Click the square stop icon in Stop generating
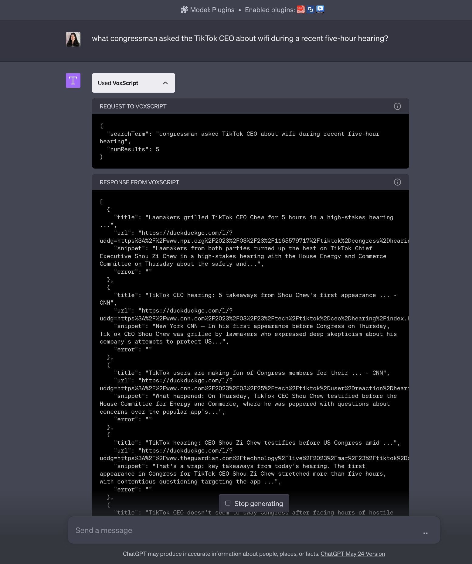This screenshot has width=472, height=564. point(228,503)
